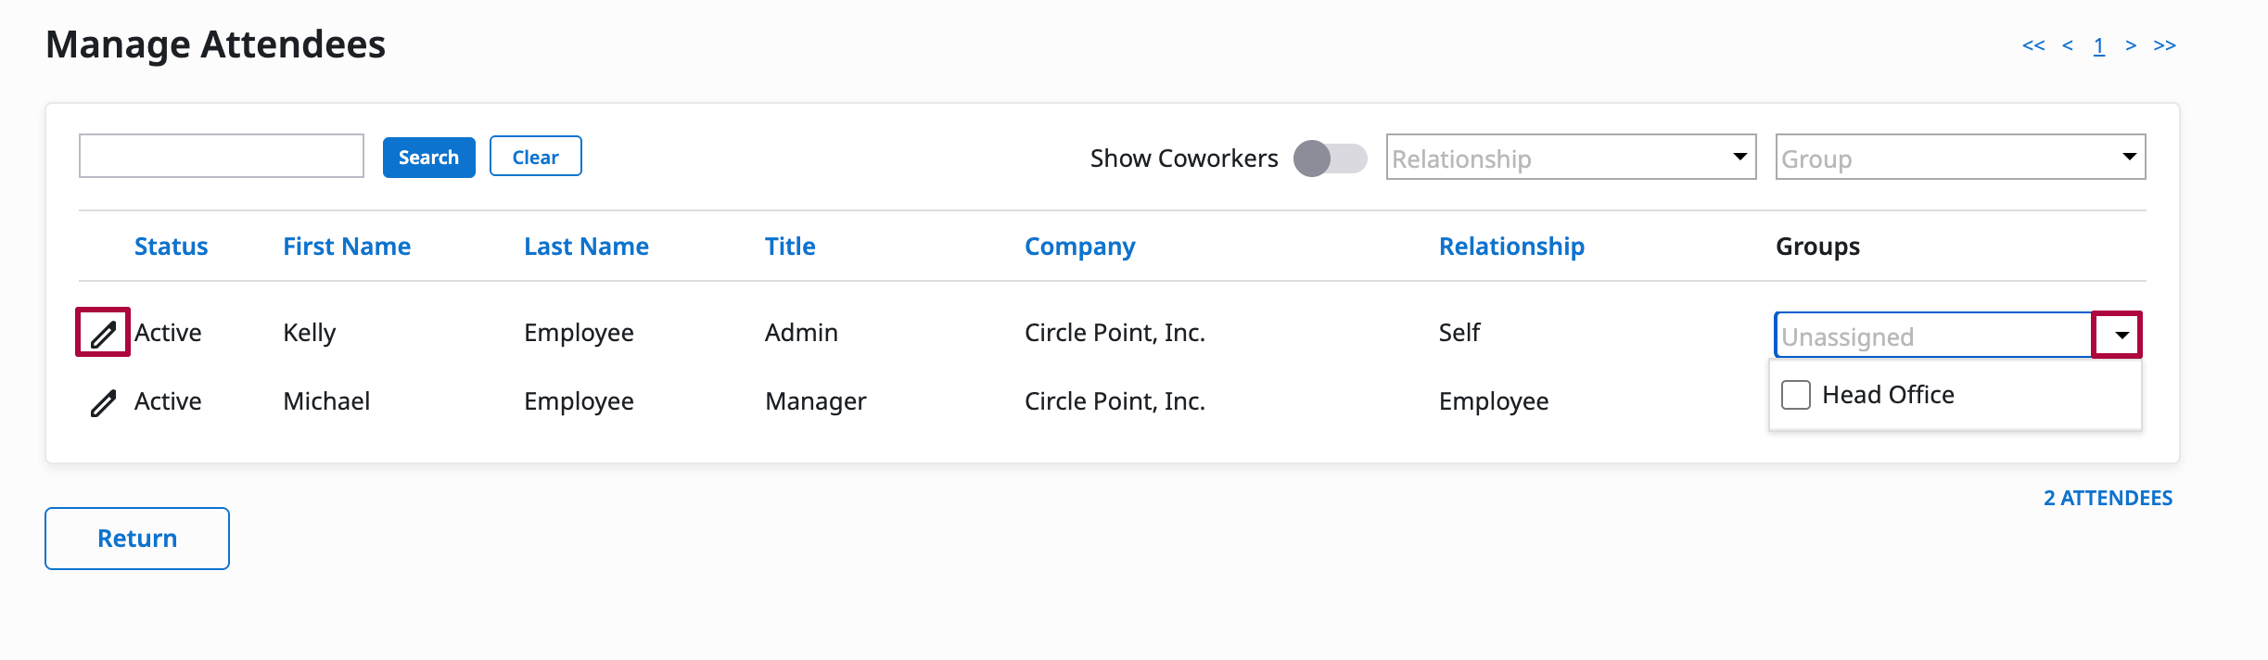
Task: Sort attendees by Status column
Action: pyautogui.click(x=171, y=247)
